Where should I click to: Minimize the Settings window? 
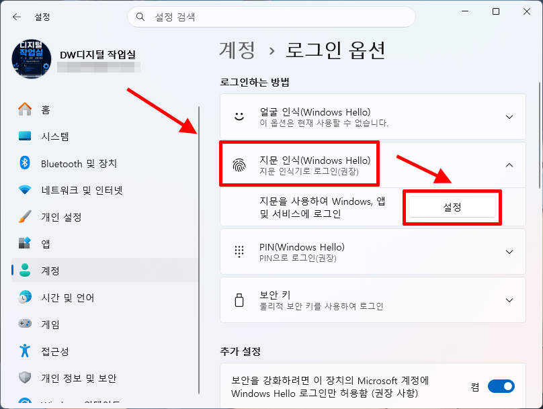(465, 11)
